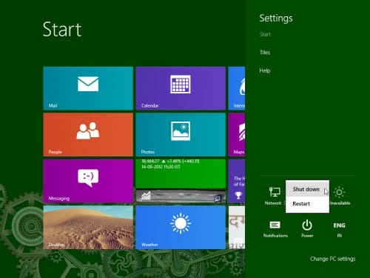Open the Desktop tile with sand dunes

(x=88, y=228)
